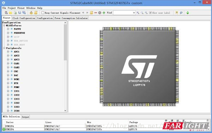Click the STM32F407IGTx chip body in the pinout view
212x133 pixels.
pos(139,66)
